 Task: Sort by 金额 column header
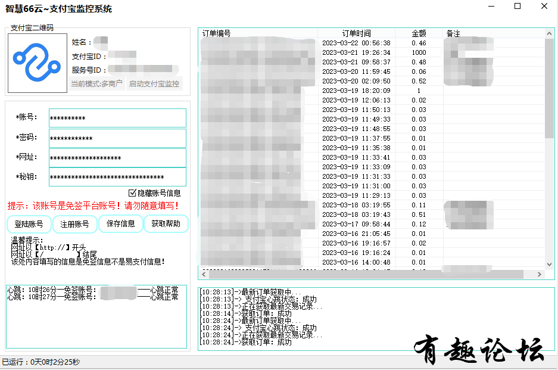[419, 33]
